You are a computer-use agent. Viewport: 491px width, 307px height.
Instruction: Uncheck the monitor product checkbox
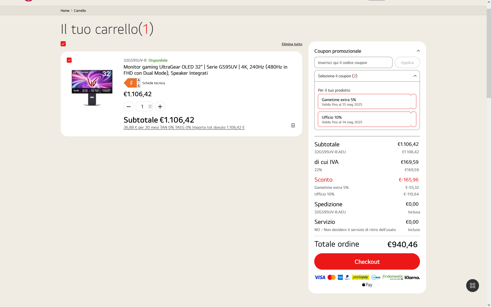coord(69,60)
